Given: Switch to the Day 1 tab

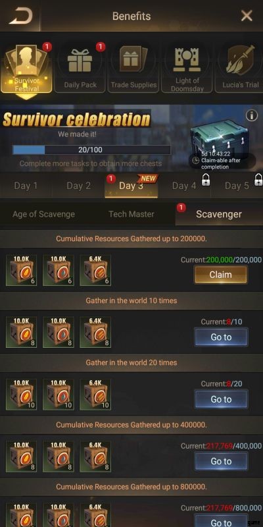Looking at the screenshot, I should click(x=26, y=186).
